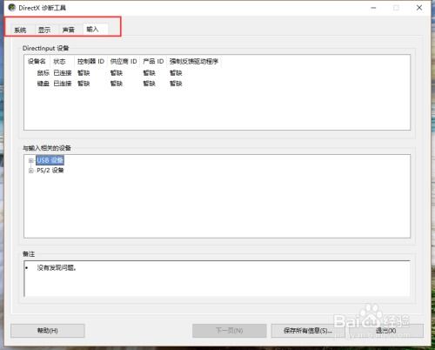435x350 pixels.
Task: Select the PS/2 设备 tree item
Action: tap(50, 171)
